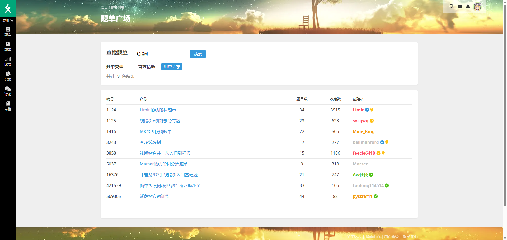The height and width of the screenshot is (240, 507).
Task: Open the Limit 的线段树题单 problem list
Action: (x=158, y=110)
